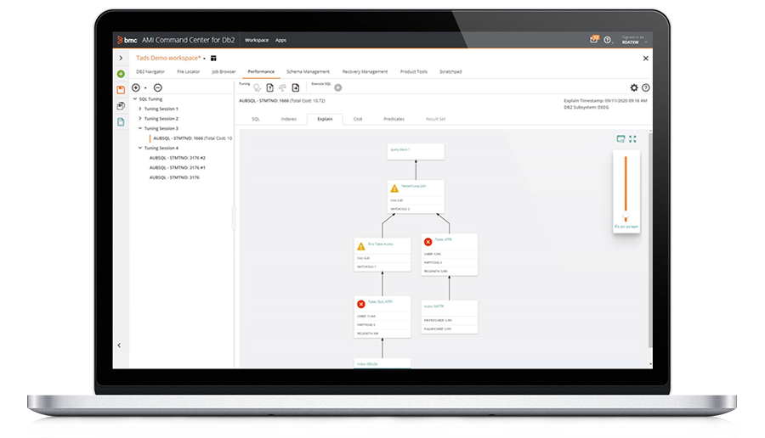Screen dimensions: 765x438
Task: Click the Execute SQL play button
Action: pyautogui.click(x=338, y=87)
